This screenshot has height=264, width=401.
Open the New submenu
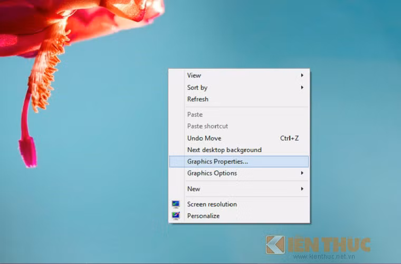coord(239,189)
